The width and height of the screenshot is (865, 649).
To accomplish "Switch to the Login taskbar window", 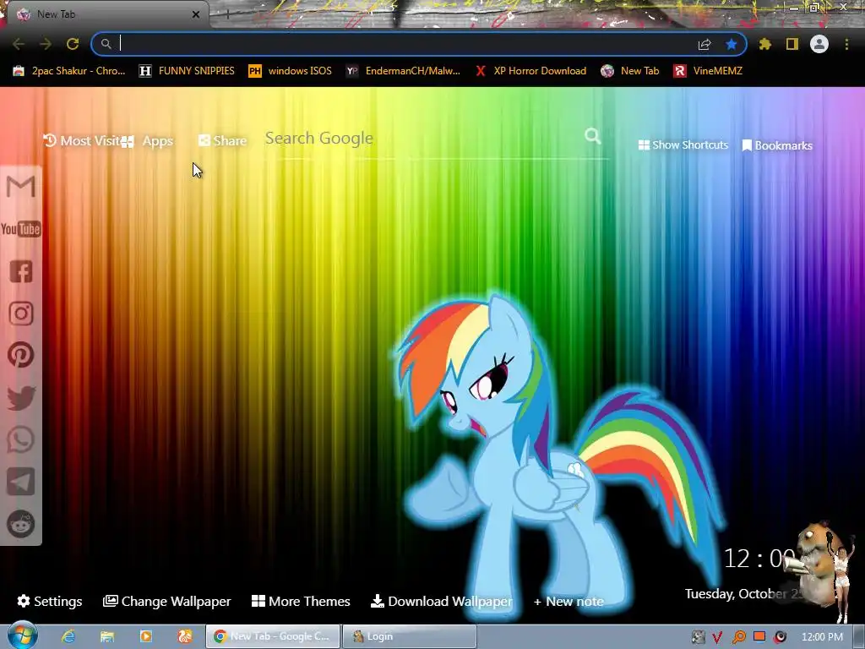I will (410, 636).
